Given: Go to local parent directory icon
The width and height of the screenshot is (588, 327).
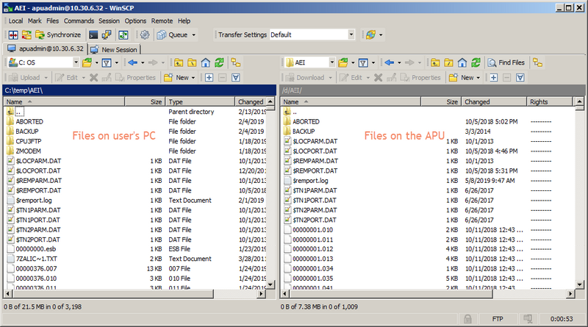Looking at the screenshot, I should tap(179, 62).
